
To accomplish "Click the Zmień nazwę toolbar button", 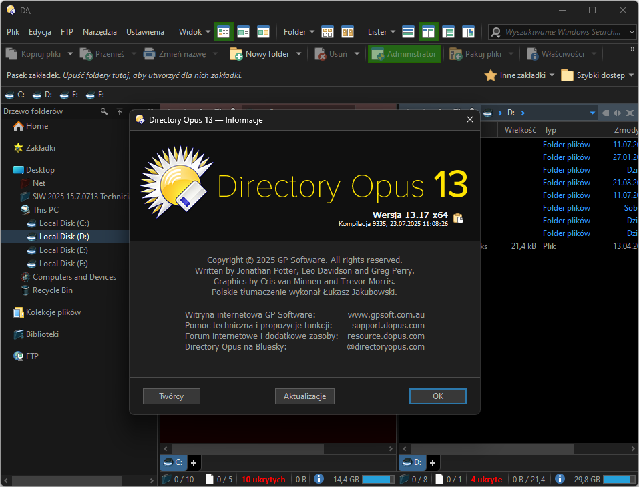I will 175,54.
